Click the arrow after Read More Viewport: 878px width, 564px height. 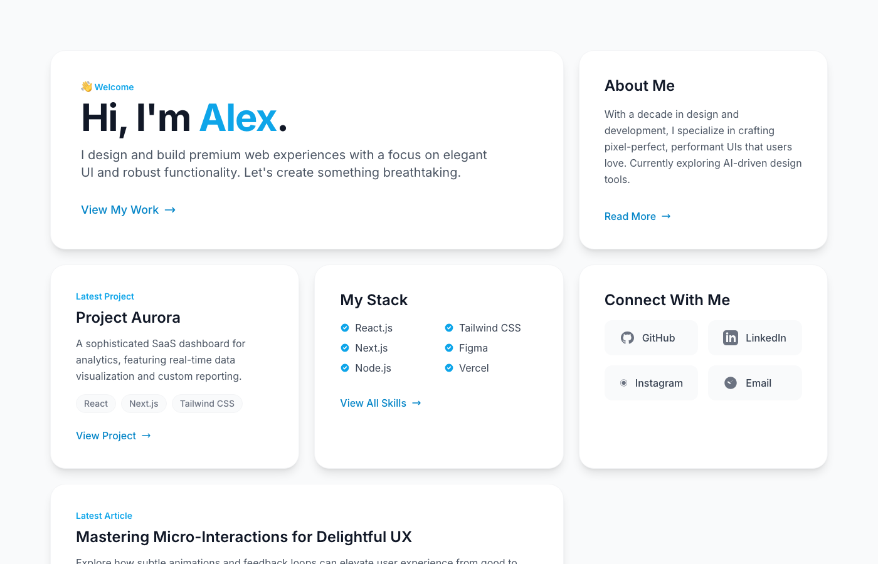point(665,216)
